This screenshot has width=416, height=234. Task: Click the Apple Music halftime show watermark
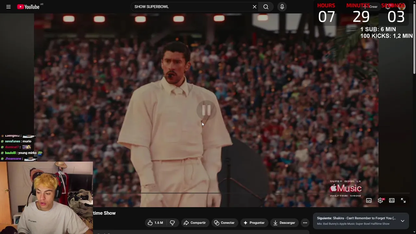(x=345, y=188)
